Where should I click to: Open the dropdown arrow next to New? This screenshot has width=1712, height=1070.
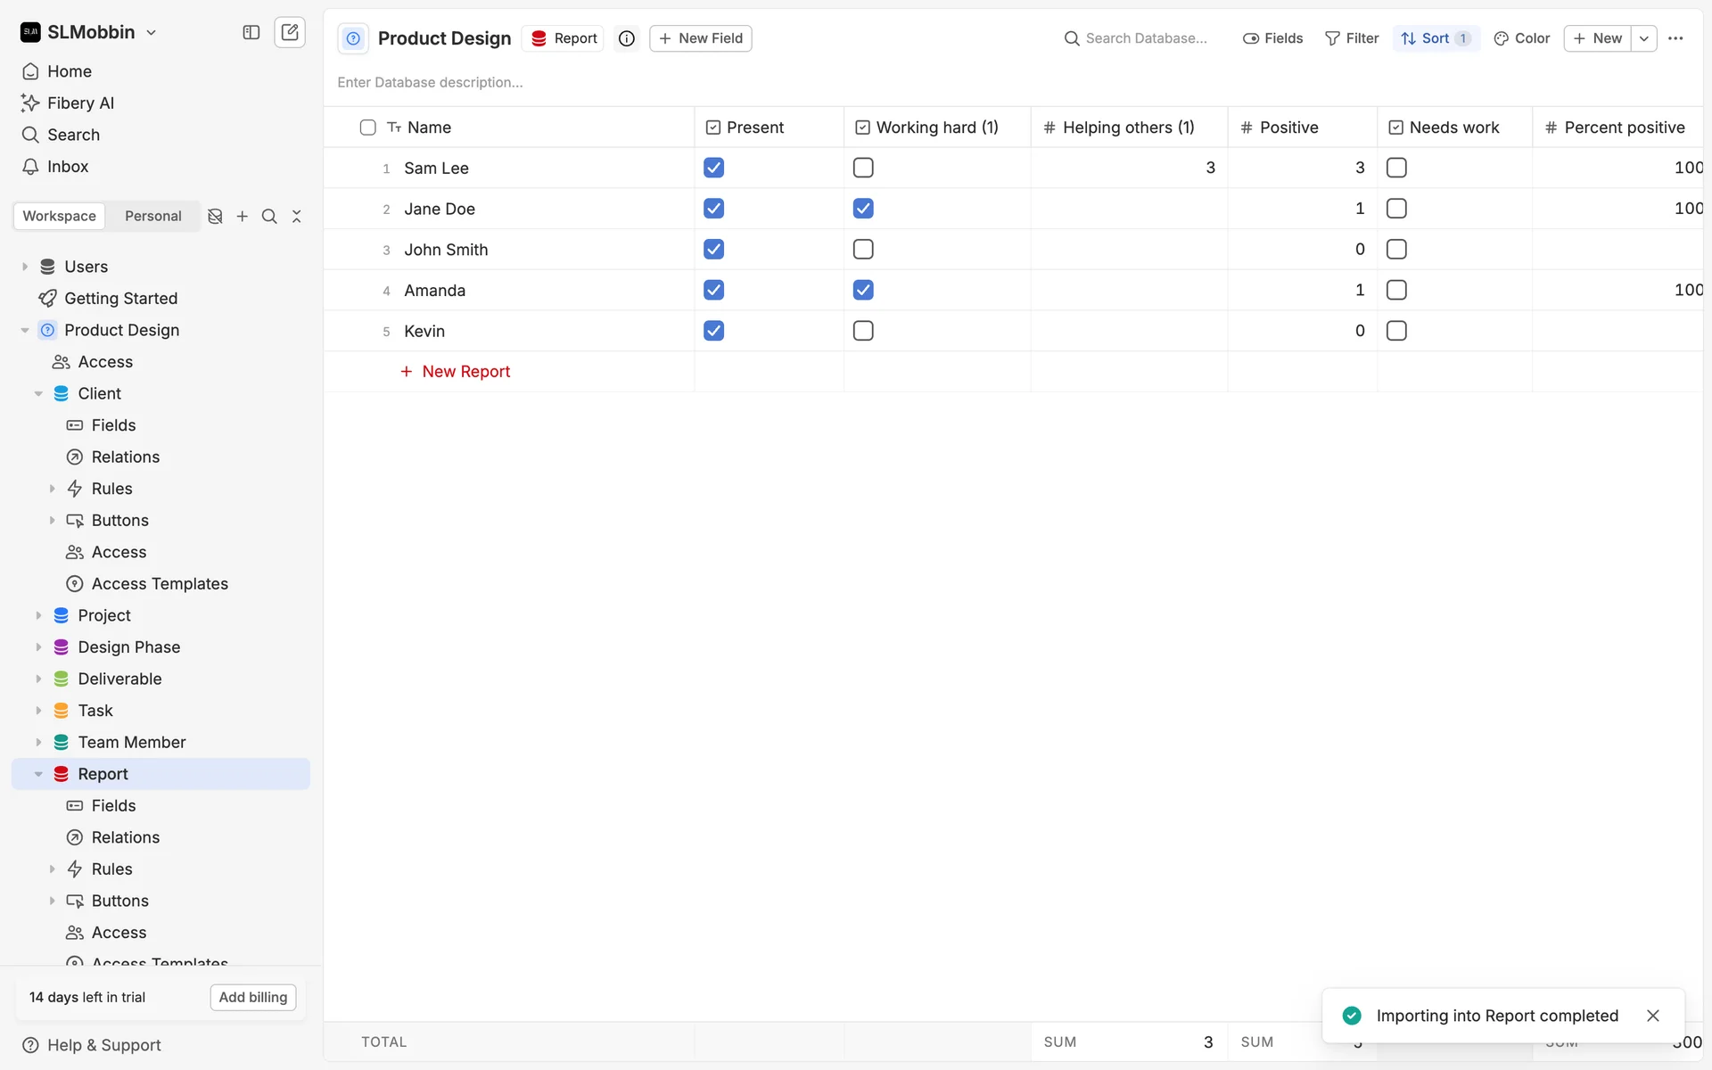(1643, 38)
